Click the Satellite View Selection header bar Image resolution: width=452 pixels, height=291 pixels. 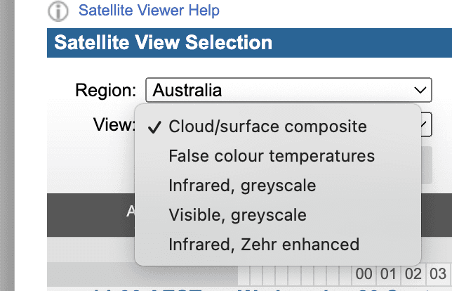249,43
